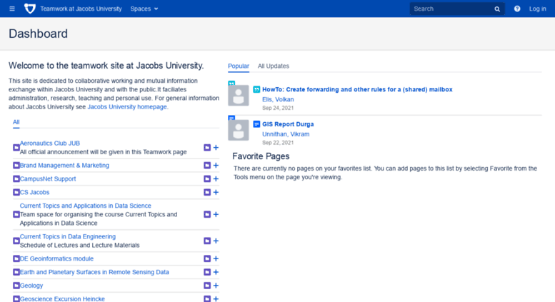Viewport: 555px width, 302px height.
Task: Open Brand Management & Marketing space
Action: pos(64,165)
